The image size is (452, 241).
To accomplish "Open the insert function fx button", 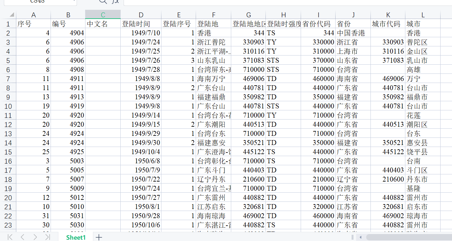I will [x=115, y=1].
